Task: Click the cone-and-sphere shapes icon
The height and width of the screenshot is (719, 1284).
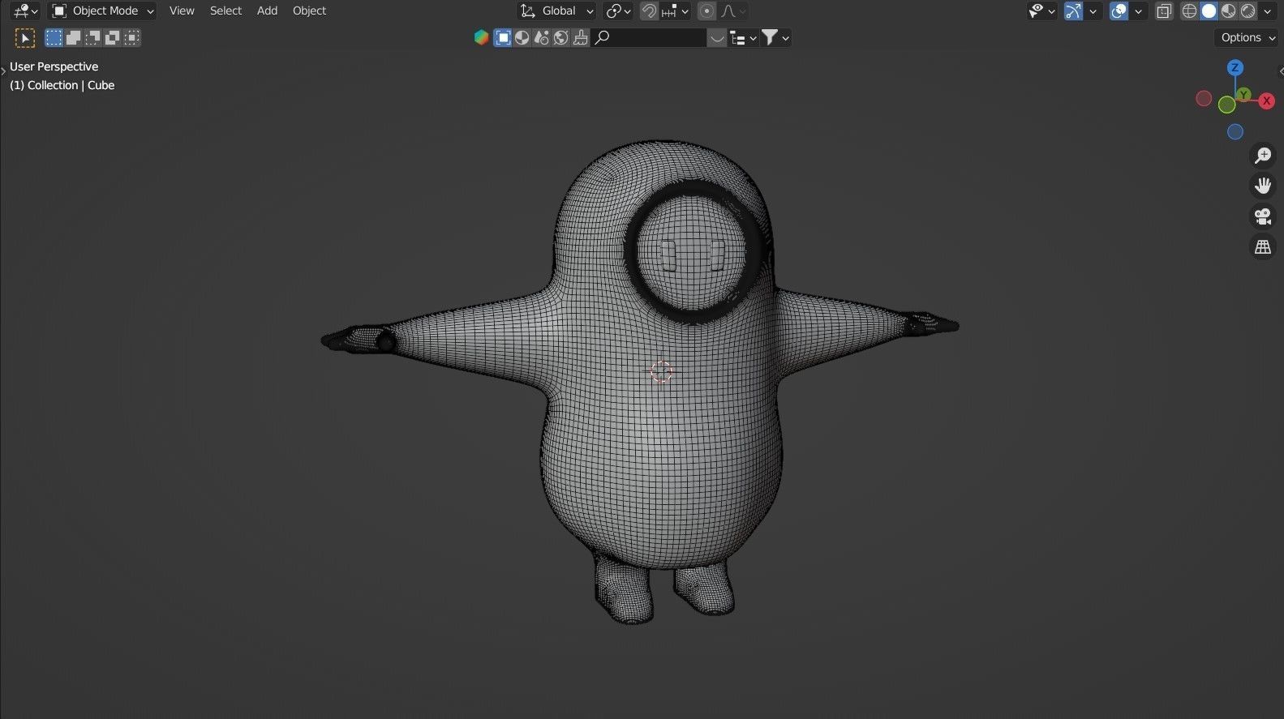Action: pyautogui.click(x=542, y=37)
